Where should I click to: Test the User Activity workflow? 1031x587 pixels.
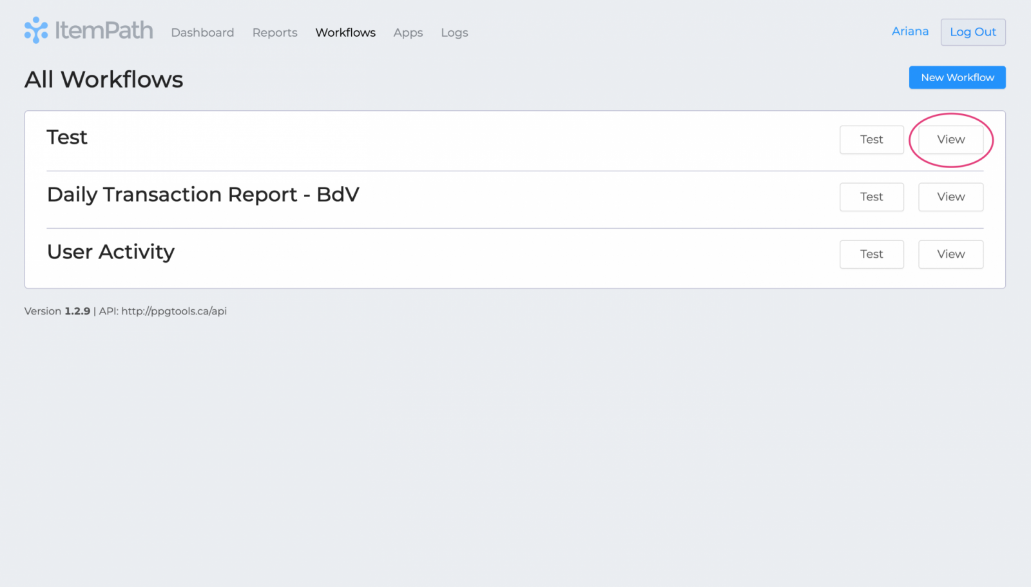tap(871, 254)
